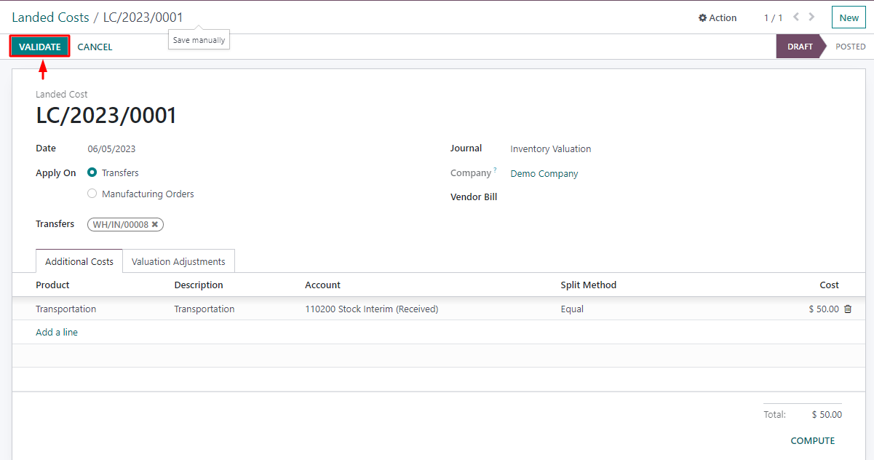Open the Action gear menu
The width and height of the screenshot is (874, 460).
[x=717, y=17]
